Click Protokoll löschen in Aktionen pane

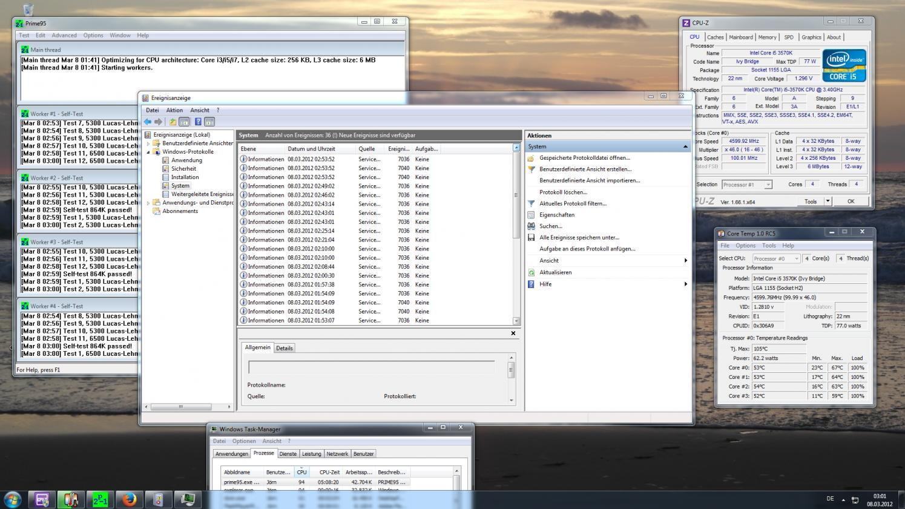pos(563,192)
